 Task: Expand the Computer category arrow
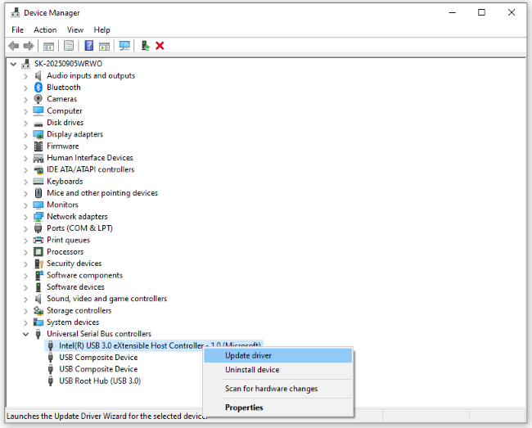[26, 111]
